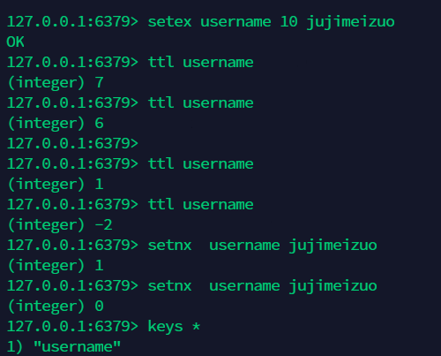Image resolution: width=441 pixels, height=356 pixels.
Task: Select the fourth ttl username command
Action: pyautogui.click(x=200, y=204)
